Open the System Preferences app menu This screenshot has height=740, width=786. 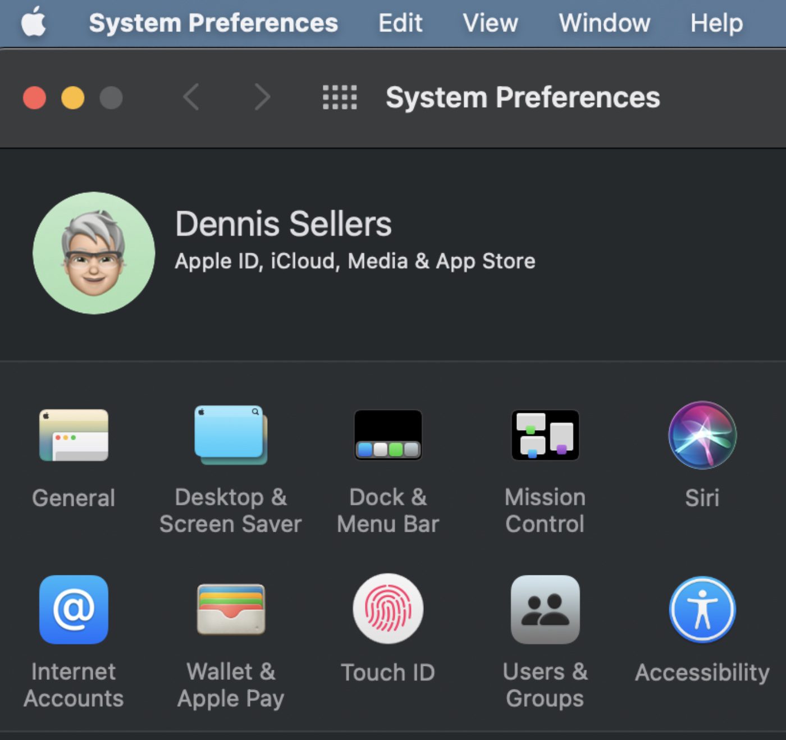tap(213, 23)
